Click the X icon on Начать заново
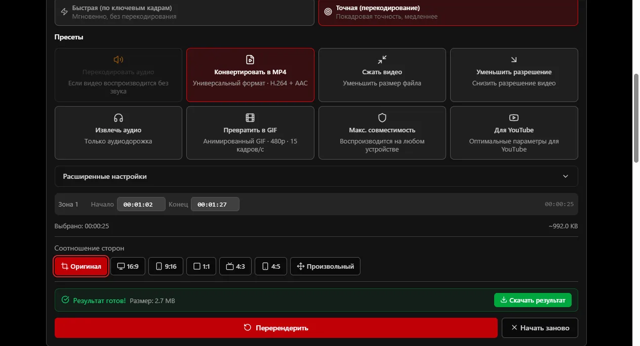 [x=514, y=328]
